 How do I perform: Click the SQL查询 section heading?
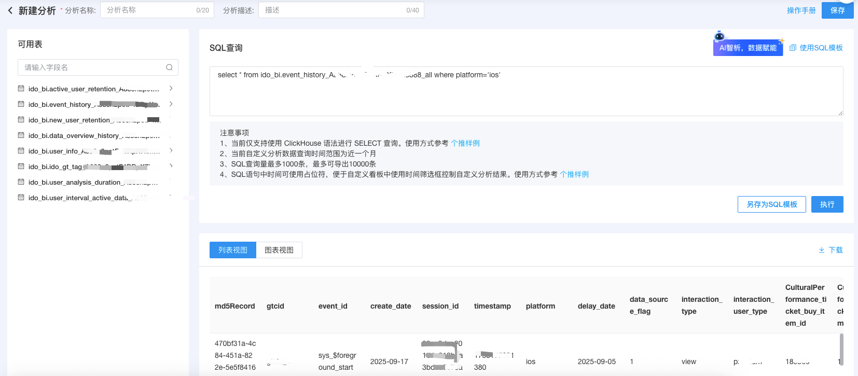[226, 48]
